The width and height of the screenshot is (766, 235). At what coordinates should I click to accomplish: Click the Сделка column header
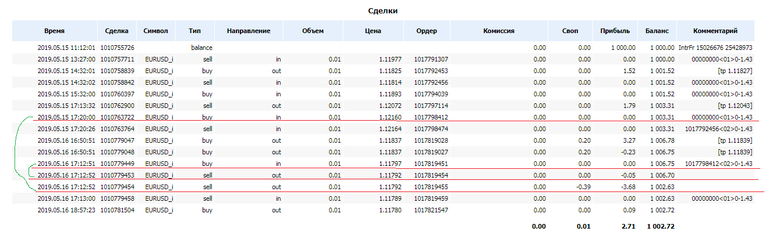click(117, 31)
